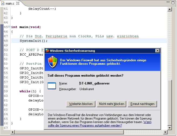This screenshot has height=136, width=177.
Task: Click the while(1) loop line
Action: click(30, 91)
